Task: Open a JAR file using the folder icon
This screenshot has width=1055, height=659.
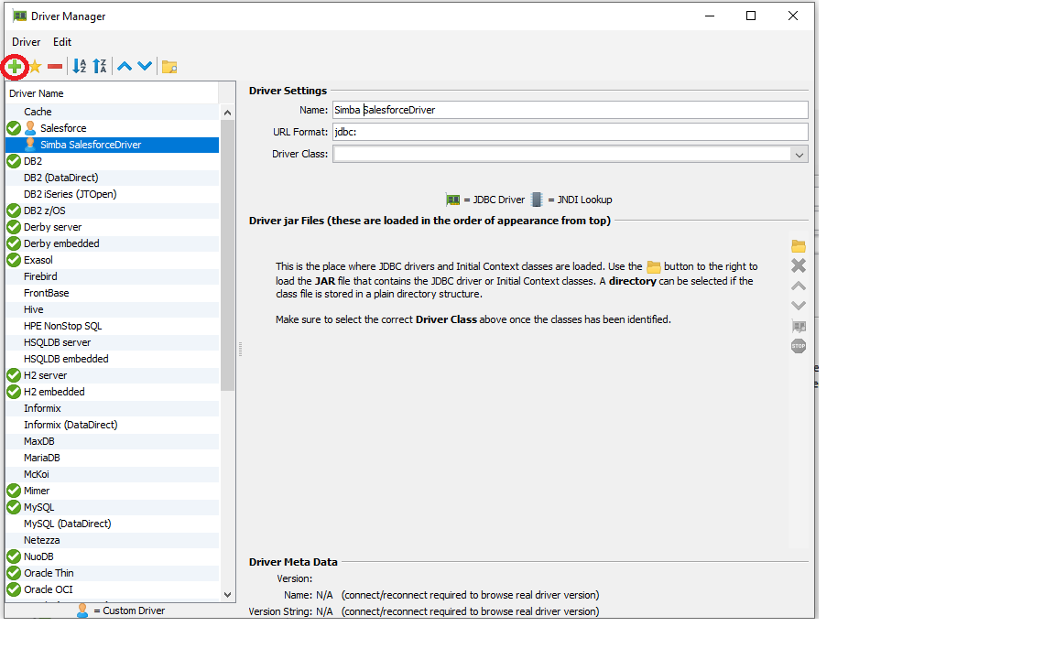Action: tap(798, 245)
